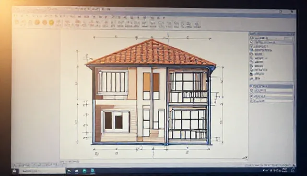Click the last icon at the right end of the main toolbar

(197, 24)
